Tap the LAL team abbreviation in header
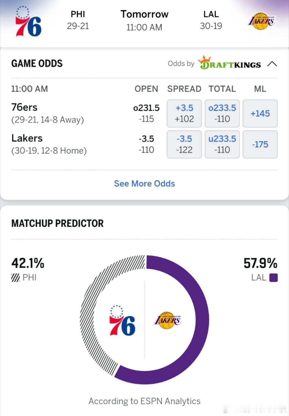289x416 pixels. tap(211, 14)
